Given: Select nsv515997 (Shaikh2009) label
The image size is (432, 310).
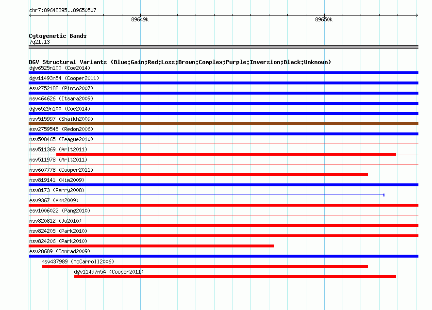Looking at the screenshot, I should tap(61, 119).
